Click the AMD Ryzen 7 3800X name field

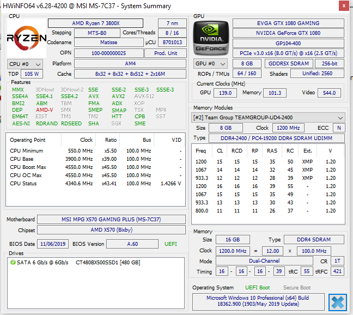pos(95,23)
